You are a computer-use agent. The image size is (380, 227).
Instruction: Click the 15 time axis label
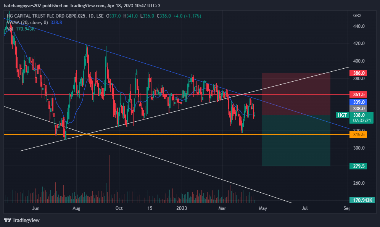(x=150, y=208)
